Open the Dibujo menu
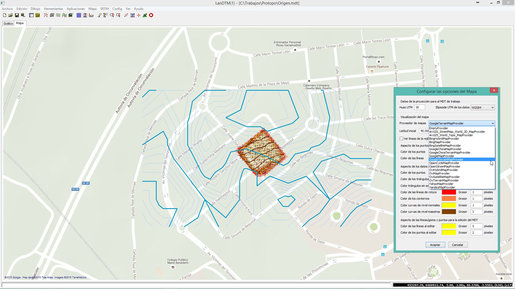The height and width of the screenshot is (289, 515). 35,9
